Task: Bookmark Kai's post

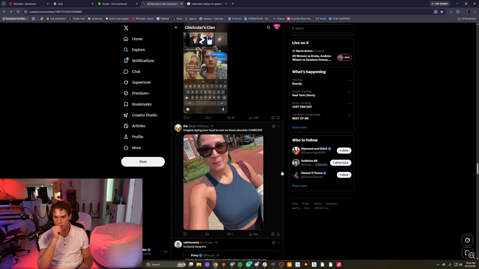Action: tap(273, 234)
